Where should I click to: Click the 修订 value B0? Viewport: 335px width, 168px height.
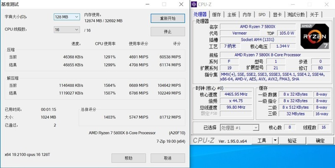(320, 68)
